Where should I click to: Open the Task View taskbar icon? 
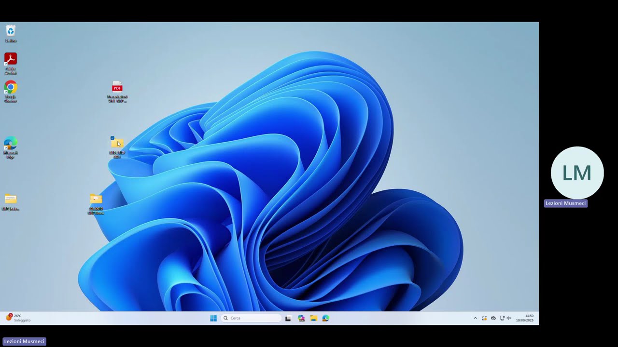(x=288, y=318)
